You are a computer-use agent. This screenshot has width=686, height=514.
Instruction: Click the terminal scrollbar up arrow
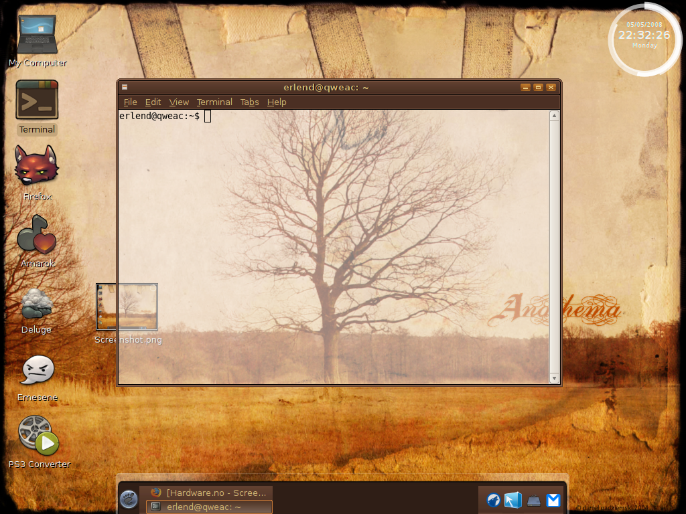click(x=554, y=116)
